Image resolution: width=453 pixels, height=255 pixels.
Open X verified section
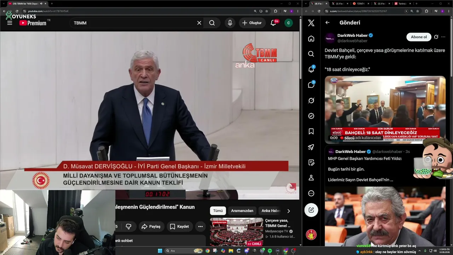[x=311, y=116]
